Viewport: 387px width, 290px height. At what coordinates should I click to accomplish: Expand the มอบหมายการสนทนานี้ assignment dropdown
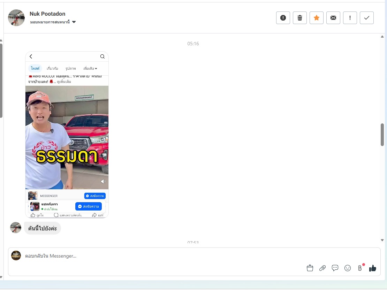53,22
